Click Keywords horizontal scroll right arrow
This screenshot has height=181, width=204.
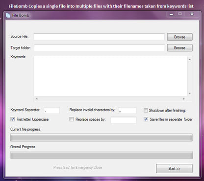(x=184, y=99)
